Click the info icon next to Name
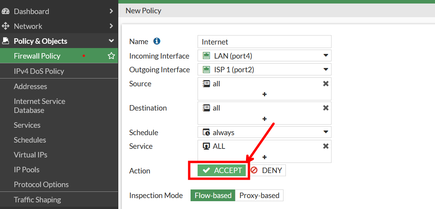435x209 pixels. tap(157, 41)
